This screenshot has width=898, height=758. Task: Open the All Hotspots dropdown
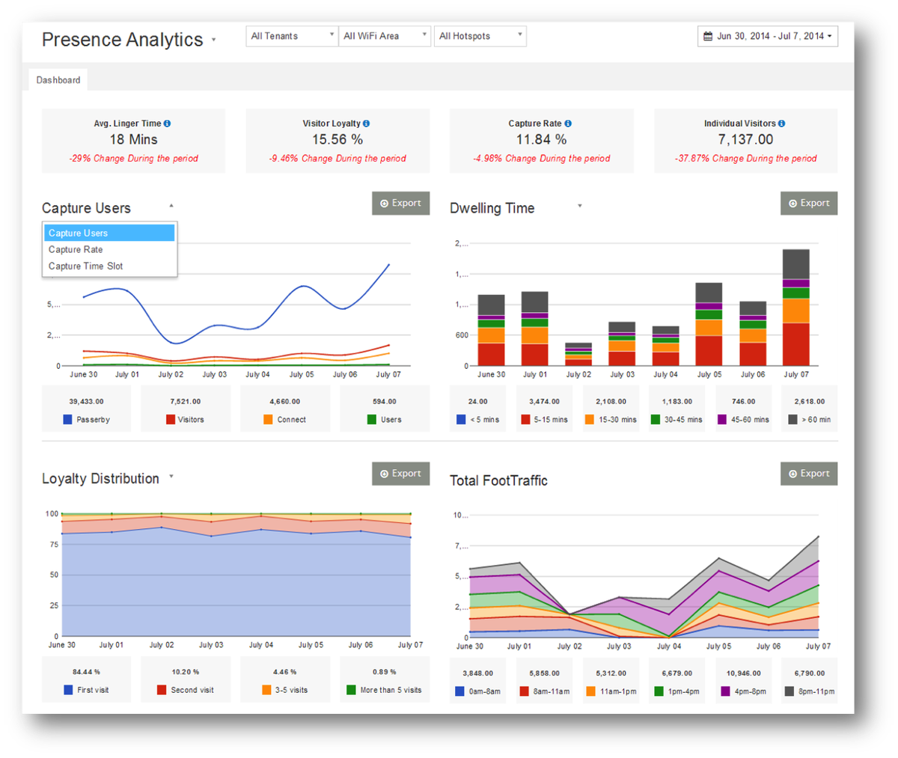pyautogui.click(x=480, y=36)
